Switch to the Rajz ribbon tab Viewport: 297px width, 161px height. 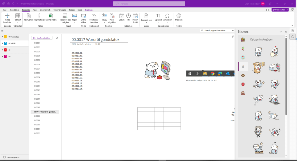(35, 10)
